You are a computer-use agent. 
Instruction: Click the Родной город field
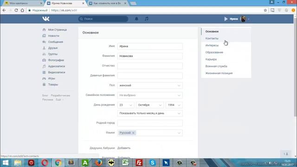point(150,123)
